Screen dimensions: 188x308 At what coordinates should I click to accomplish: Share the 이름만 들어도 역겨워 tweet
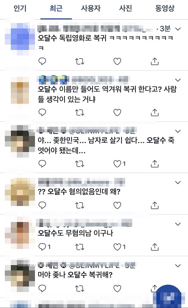coord(155,112)
